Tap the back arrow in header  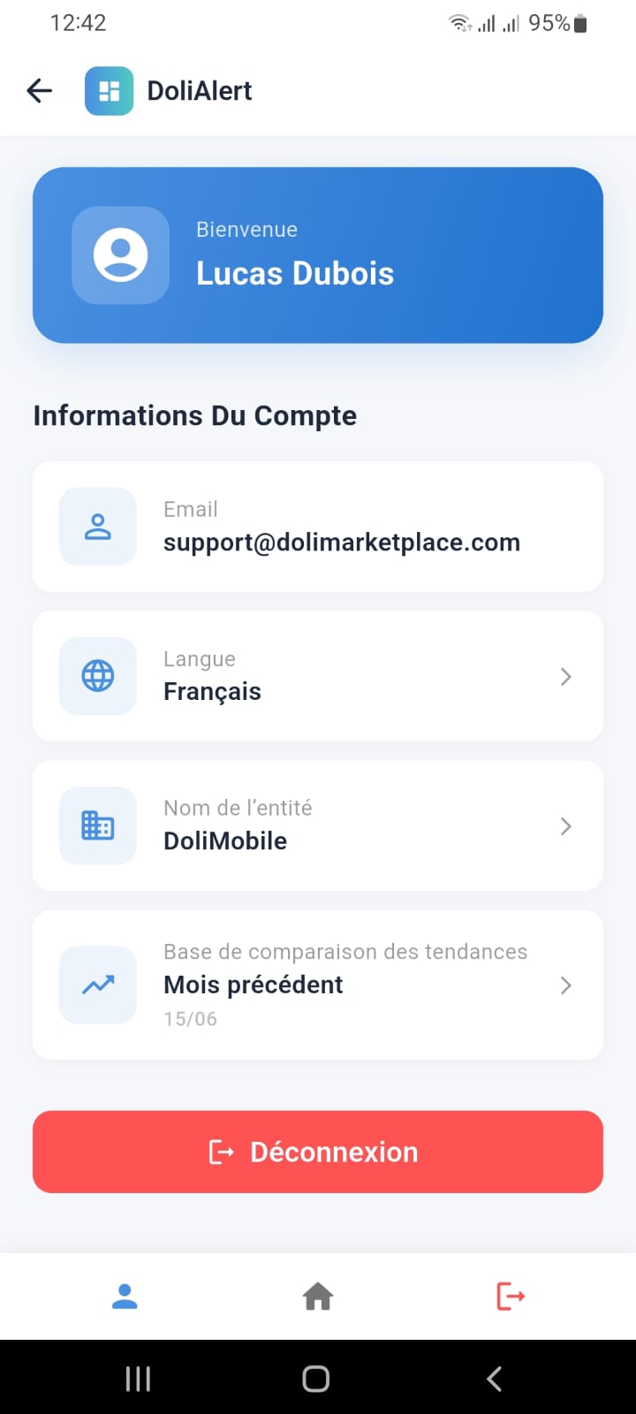click(40, 90)
